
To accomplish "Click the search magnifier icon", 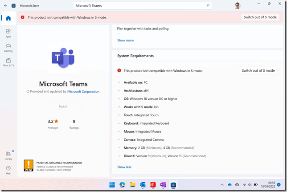I will point(208,5).
